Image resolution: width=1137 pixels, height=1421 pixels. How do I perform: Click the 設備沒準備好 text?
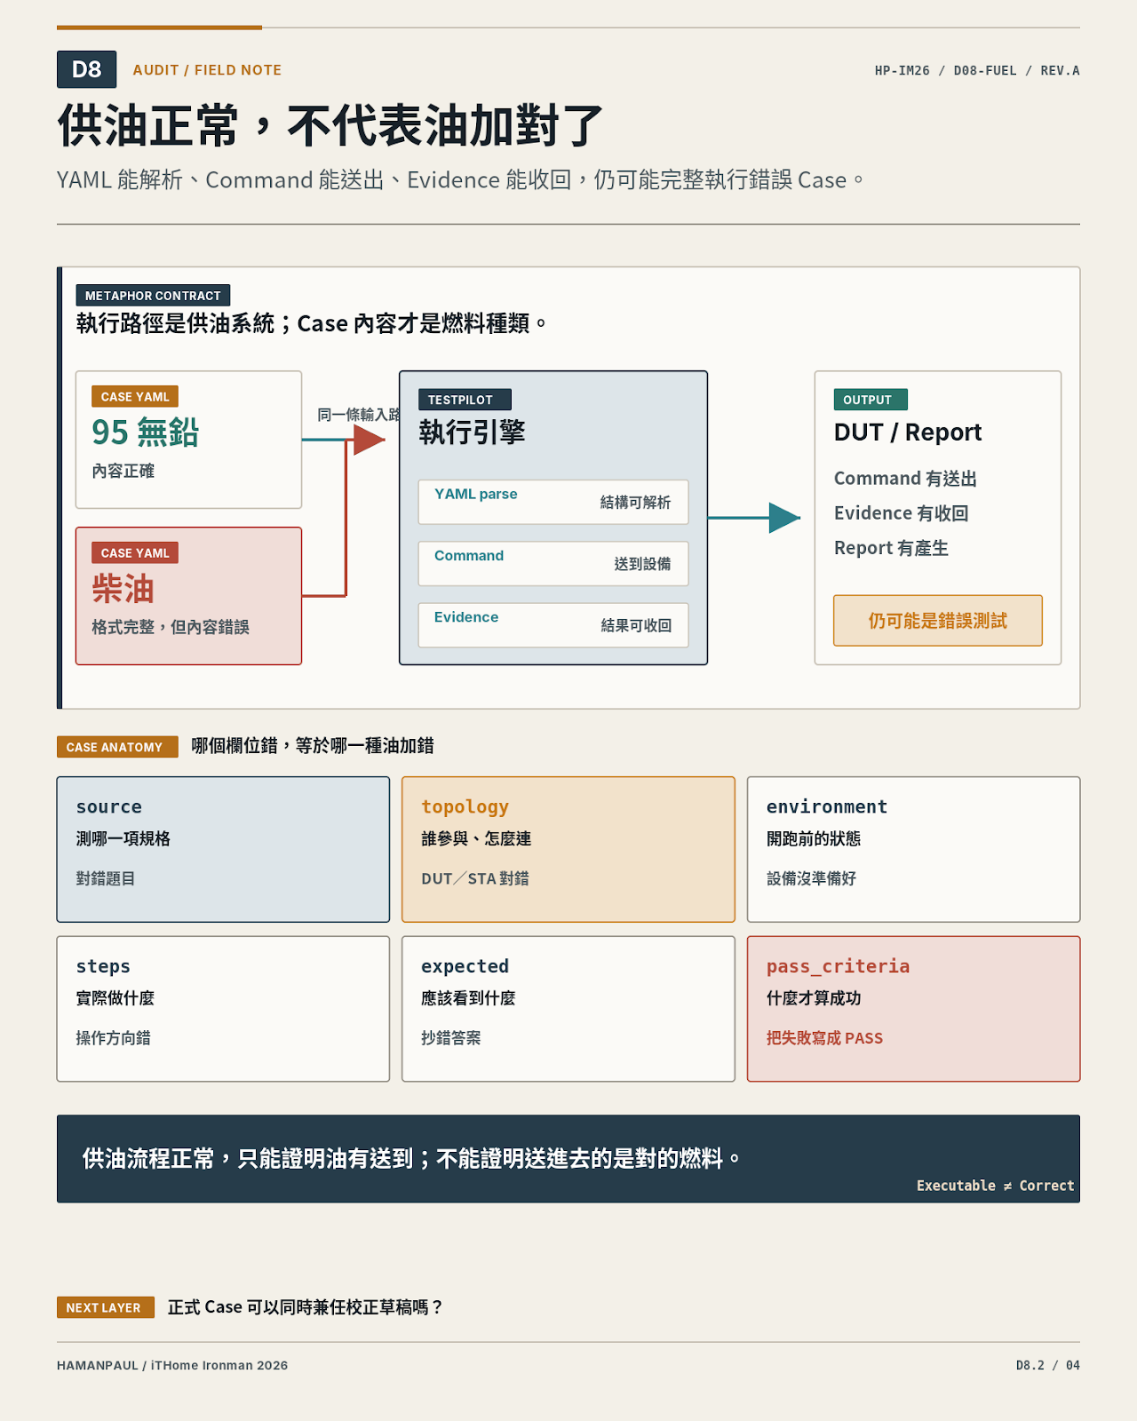(811, 878)
